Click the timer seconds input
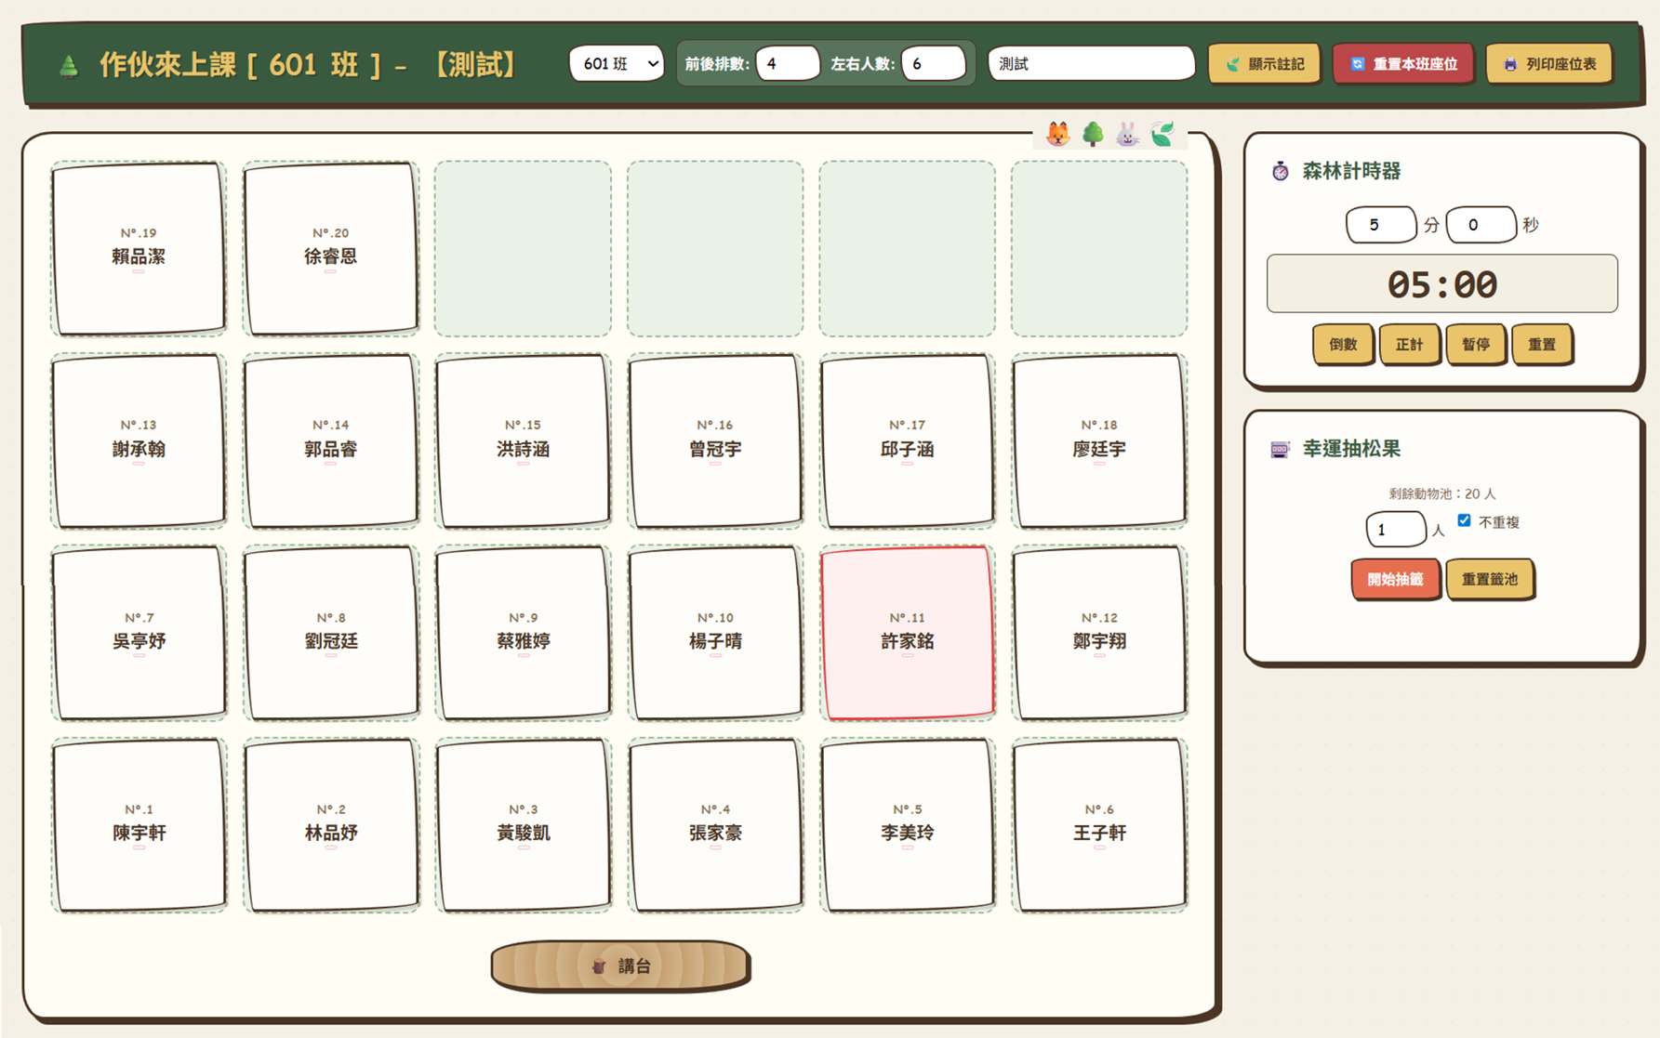Image resolution: width=1660 pixels, height=1038 pixels. click(x=1481, y=225)
